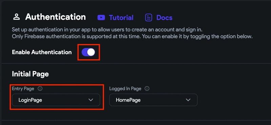Disable the Enable Authentication switch
This screenshot has height=125, width=271.
tap(88, 52)
